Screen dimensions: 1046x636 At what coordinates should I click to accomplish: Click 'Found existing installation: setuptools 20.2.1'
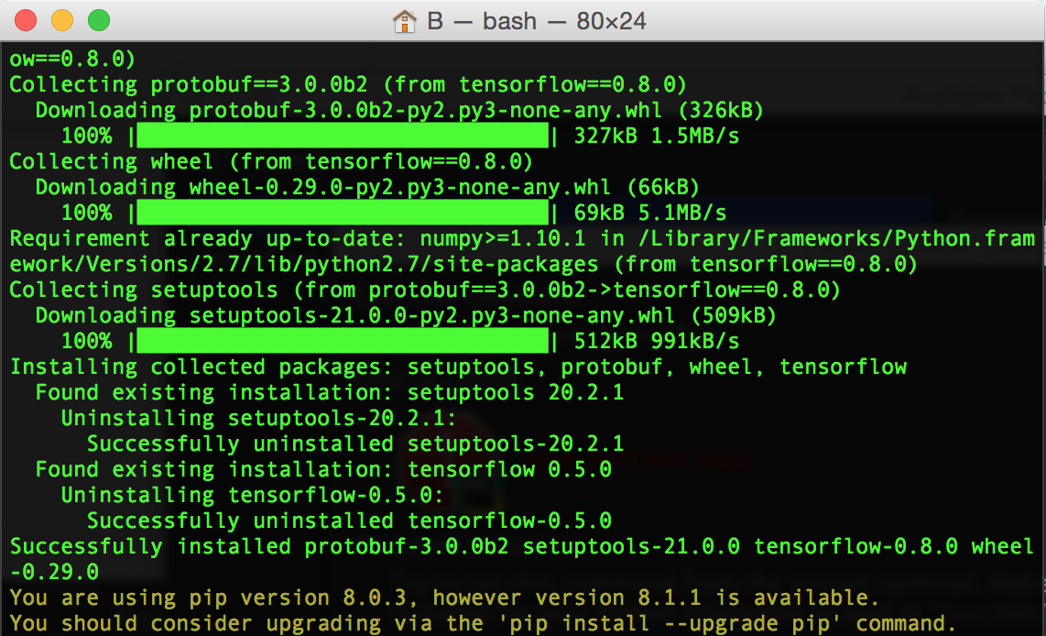[330, 392]
